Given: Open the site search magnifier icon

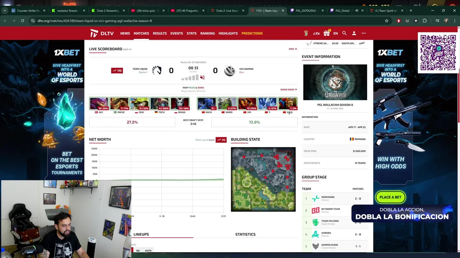Looking at the screenshot, I should (344, 33).
